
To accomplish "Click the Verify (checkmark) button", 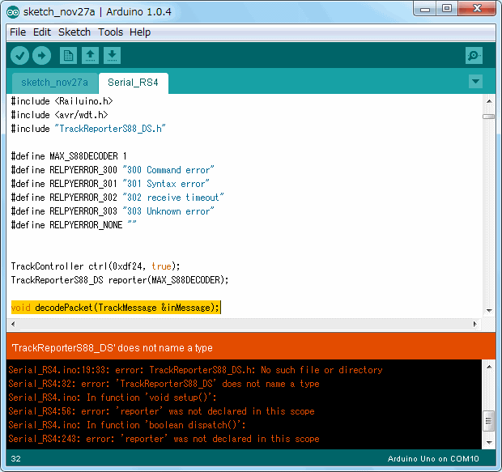I will click(20, 56).
